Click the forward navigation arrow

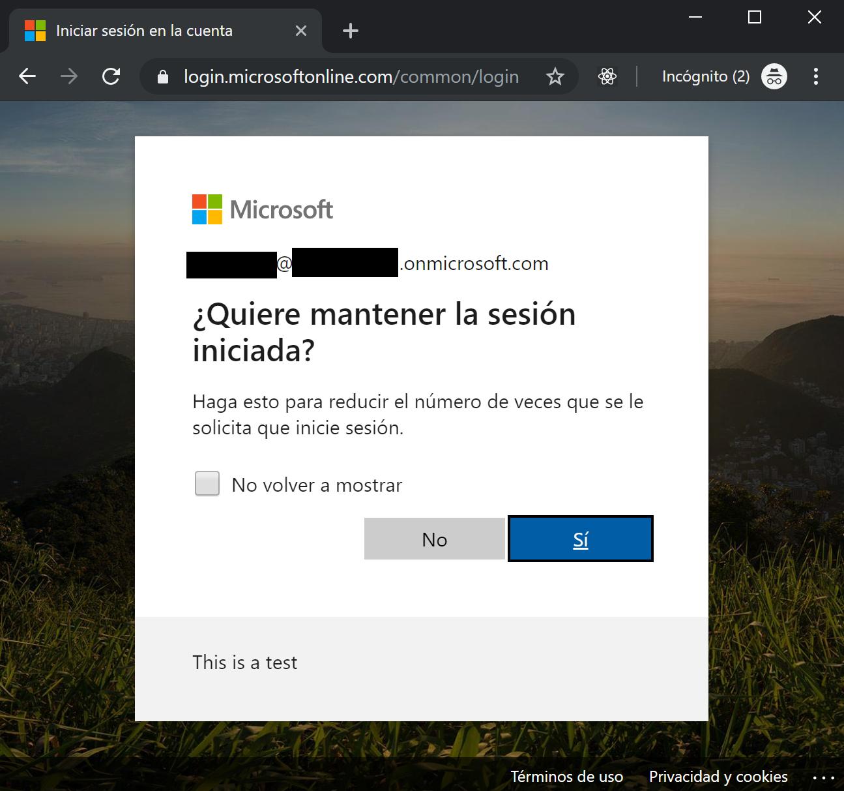[x=69, y=77]
